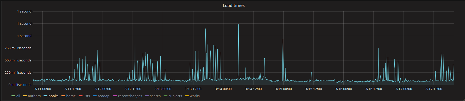This screenshot has height=101, width=465.
Task: Toggle the 'works' series in legend
Action: coord(194,96)
